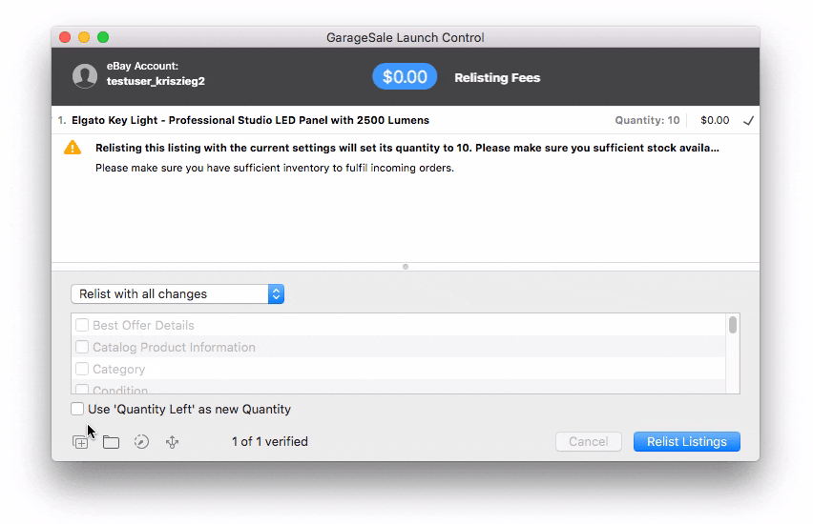The height and width of the screenshot is (524, 813).
Task: Click the anchor-shaped icon in bottom toolbar
Action: tap(172, 442)
